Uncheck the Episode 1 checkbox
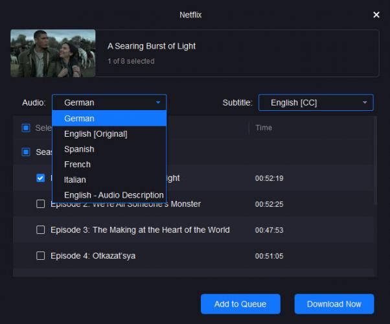 [x=40, y=178]
